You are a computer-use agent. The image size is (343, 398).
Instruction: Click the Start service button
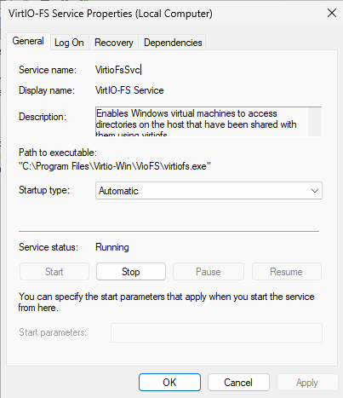pos(54,272)
